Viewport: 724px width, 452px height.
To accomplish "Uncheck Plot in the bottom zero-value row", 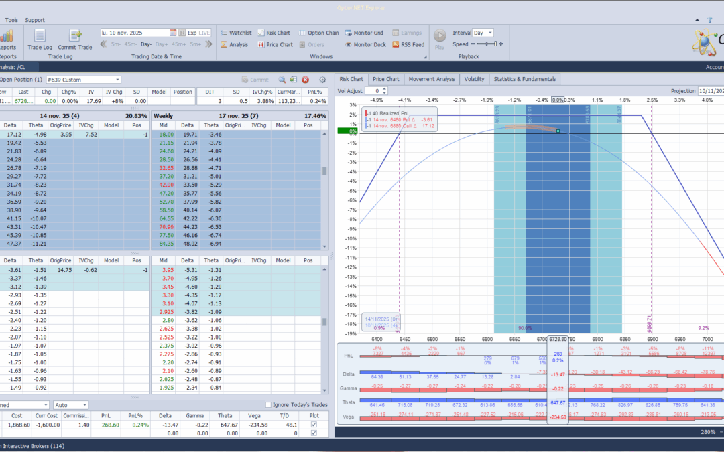I will (x=314, y=433).
